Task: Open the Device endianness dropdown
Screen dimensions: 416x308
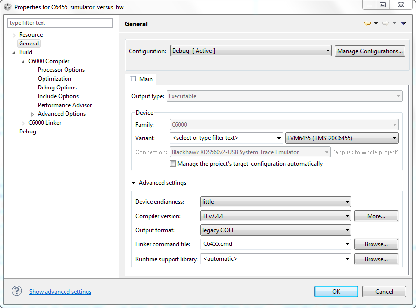Action: (347, 201)
